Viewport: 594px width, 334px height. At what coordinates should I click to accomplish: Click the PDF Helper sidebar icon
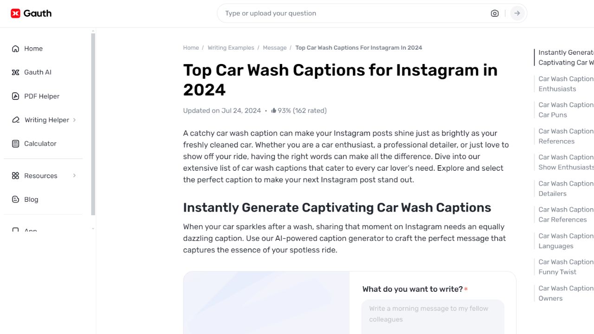[15, 96]
